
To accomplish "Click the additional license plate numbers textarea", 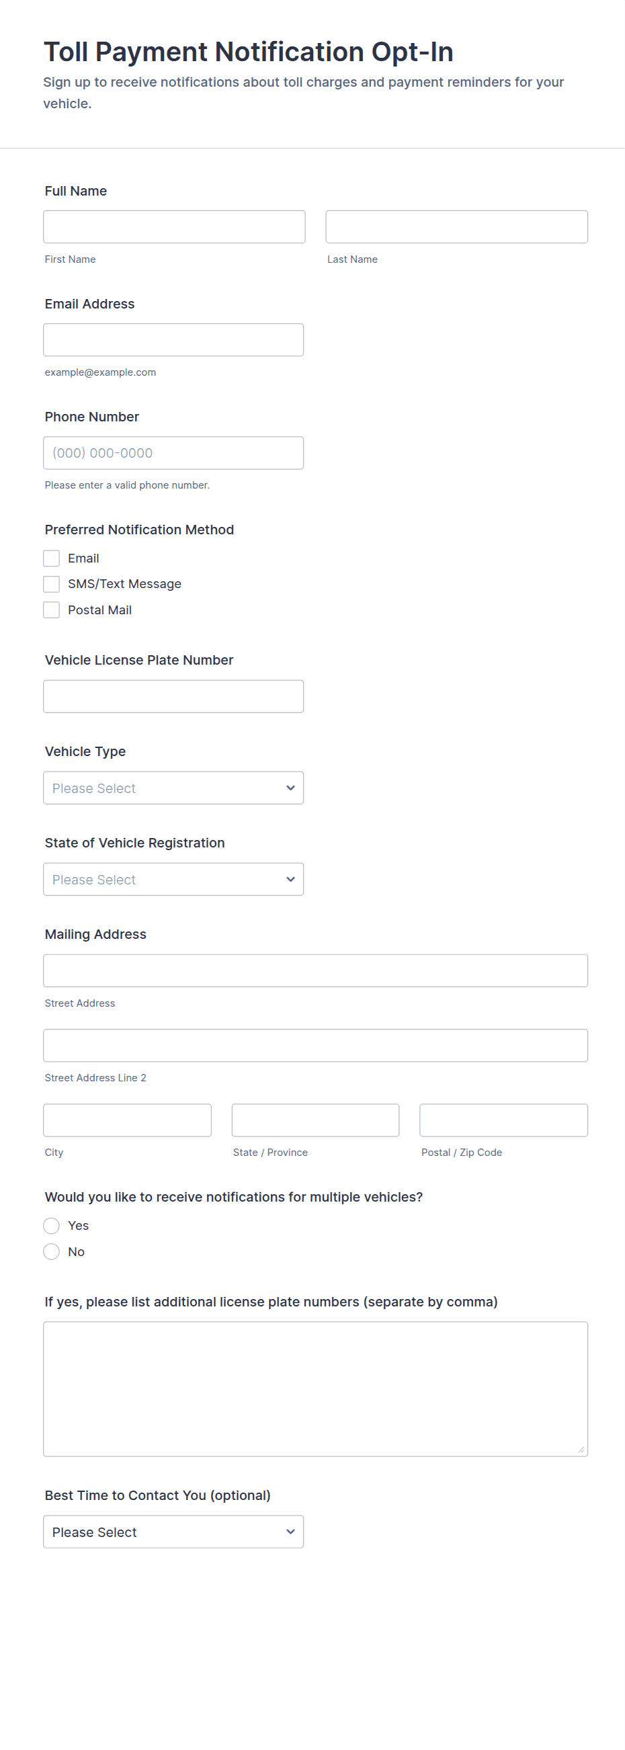I will tap(315, 1388).
